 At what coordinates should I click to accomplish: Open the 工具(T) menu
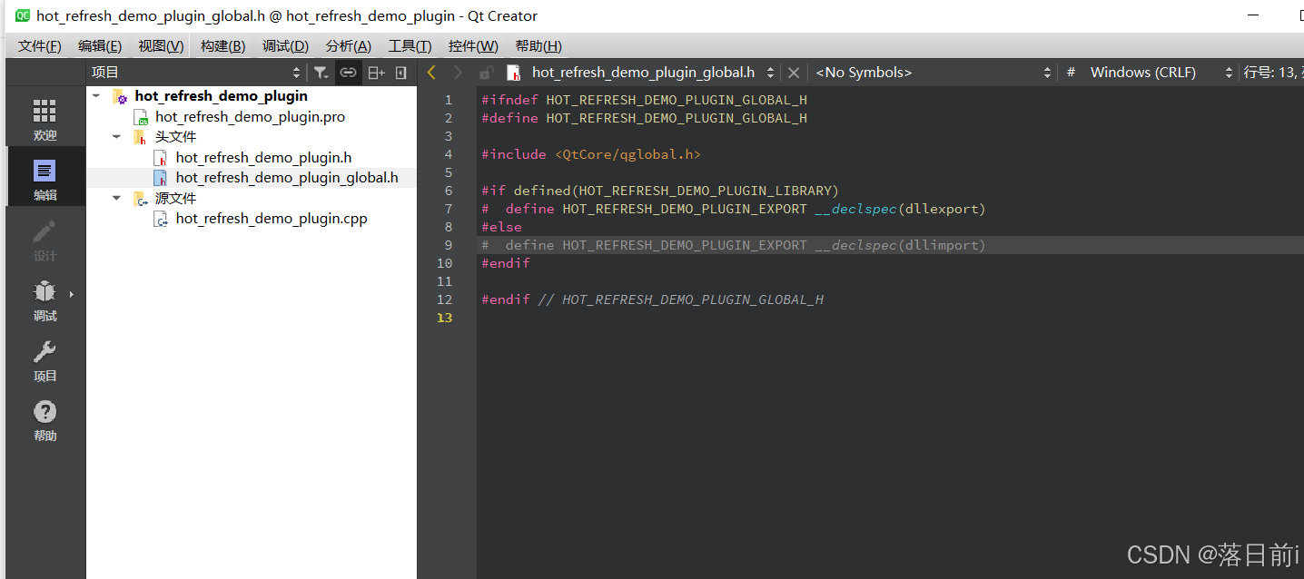pos(410,46)
